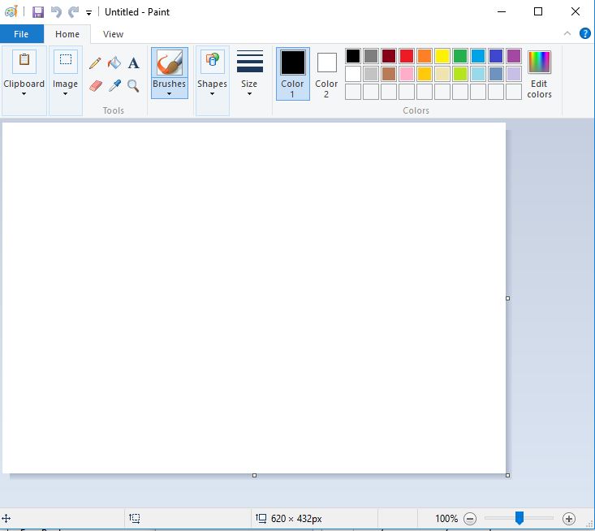Click the 100% zoom level text
The width and height of the screenshot is (595, 531).
pyautogui.click(x=446, y=519)
